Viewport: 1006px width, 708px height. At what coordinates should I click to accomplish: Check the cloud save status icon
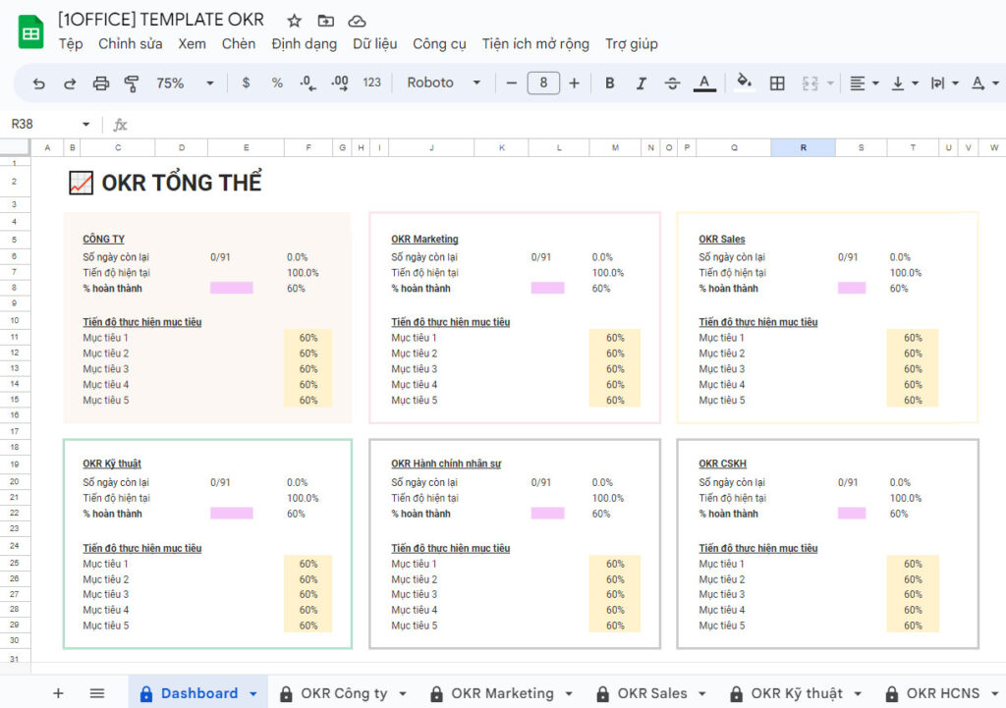click(357, 22)
